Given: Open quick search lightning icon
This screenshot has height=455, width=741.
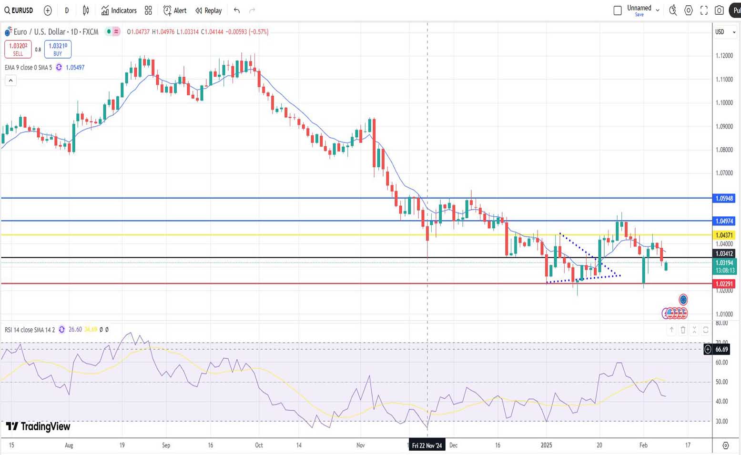Looking at the screenshot, I should tap(673, 10).
